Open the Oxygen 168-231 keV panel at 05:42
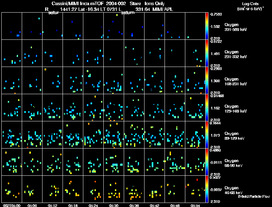 tap(154, 81)
